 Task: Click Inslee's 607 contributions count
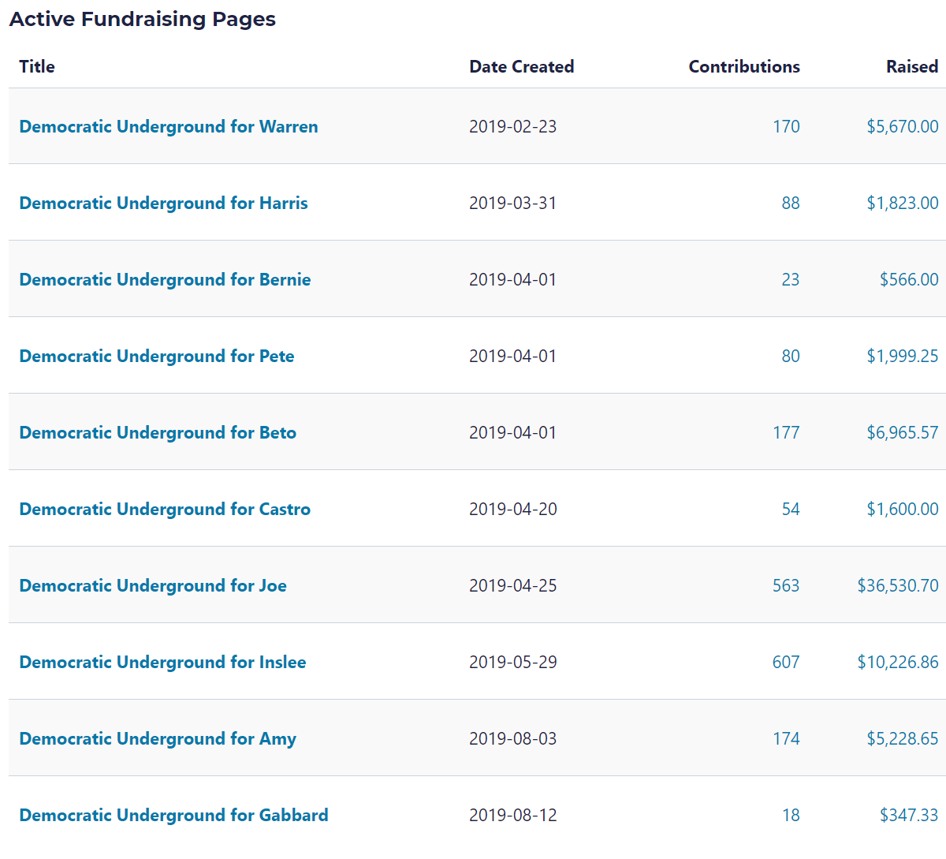(x=786, y=662)
